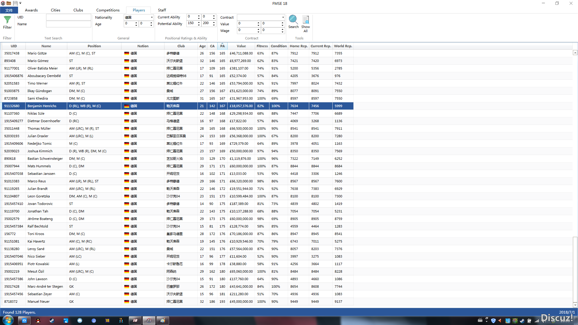Screen dimensions: 578x325
Task: Sort by the CA column header
Action: (212, 46)
